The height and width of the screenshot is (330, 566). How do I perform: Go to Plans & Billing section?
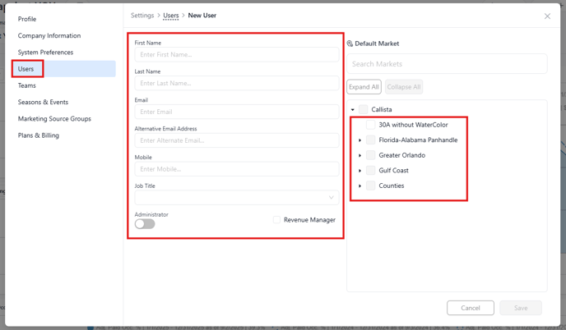click(39, 135)
